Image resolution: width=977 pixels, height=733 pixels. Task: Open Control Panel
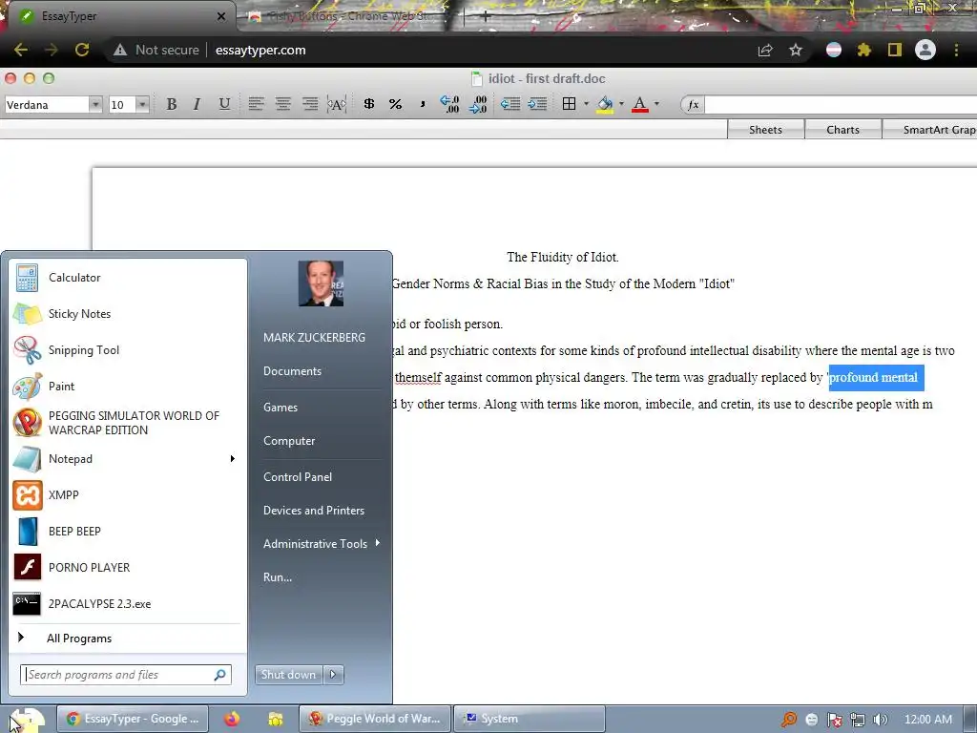[298, 477]
